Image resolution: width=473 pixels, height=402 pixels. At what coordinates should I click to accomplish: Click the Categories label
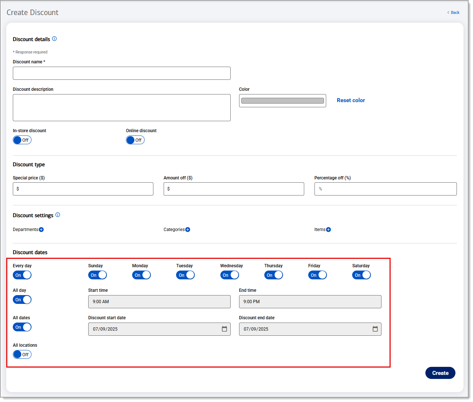(174, 230)
